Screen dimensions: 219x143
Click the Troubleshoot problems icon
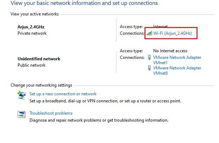(22, 114)
